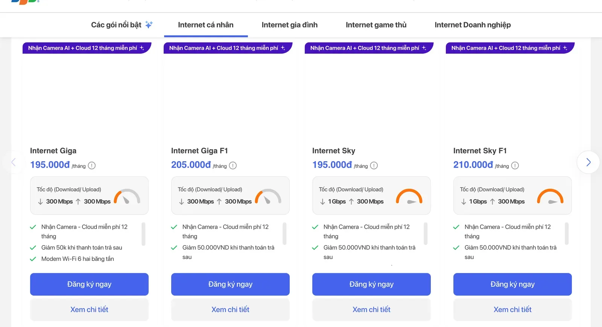Register for Internet Sky F1 with Đăng ký ngay
This screenshot has width=602, height=327.
(x=512, y=284)
